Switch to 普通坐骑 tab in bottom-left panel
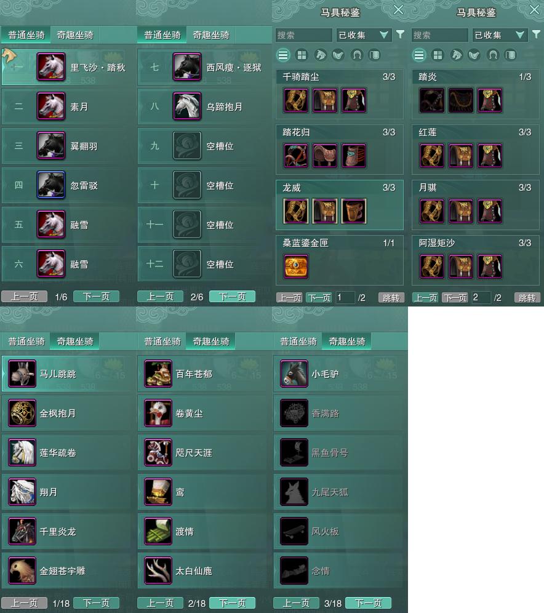 (x=26, y=342)
